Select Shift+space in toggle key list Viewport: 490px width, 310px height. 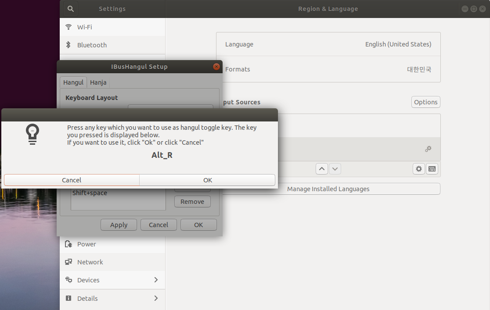tap(90, 193)
